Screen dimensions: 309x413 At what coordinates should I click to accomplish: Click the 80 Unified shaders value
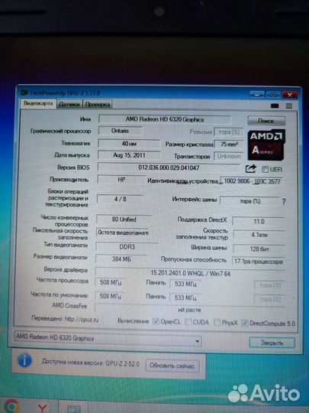[x=124, y=220]
